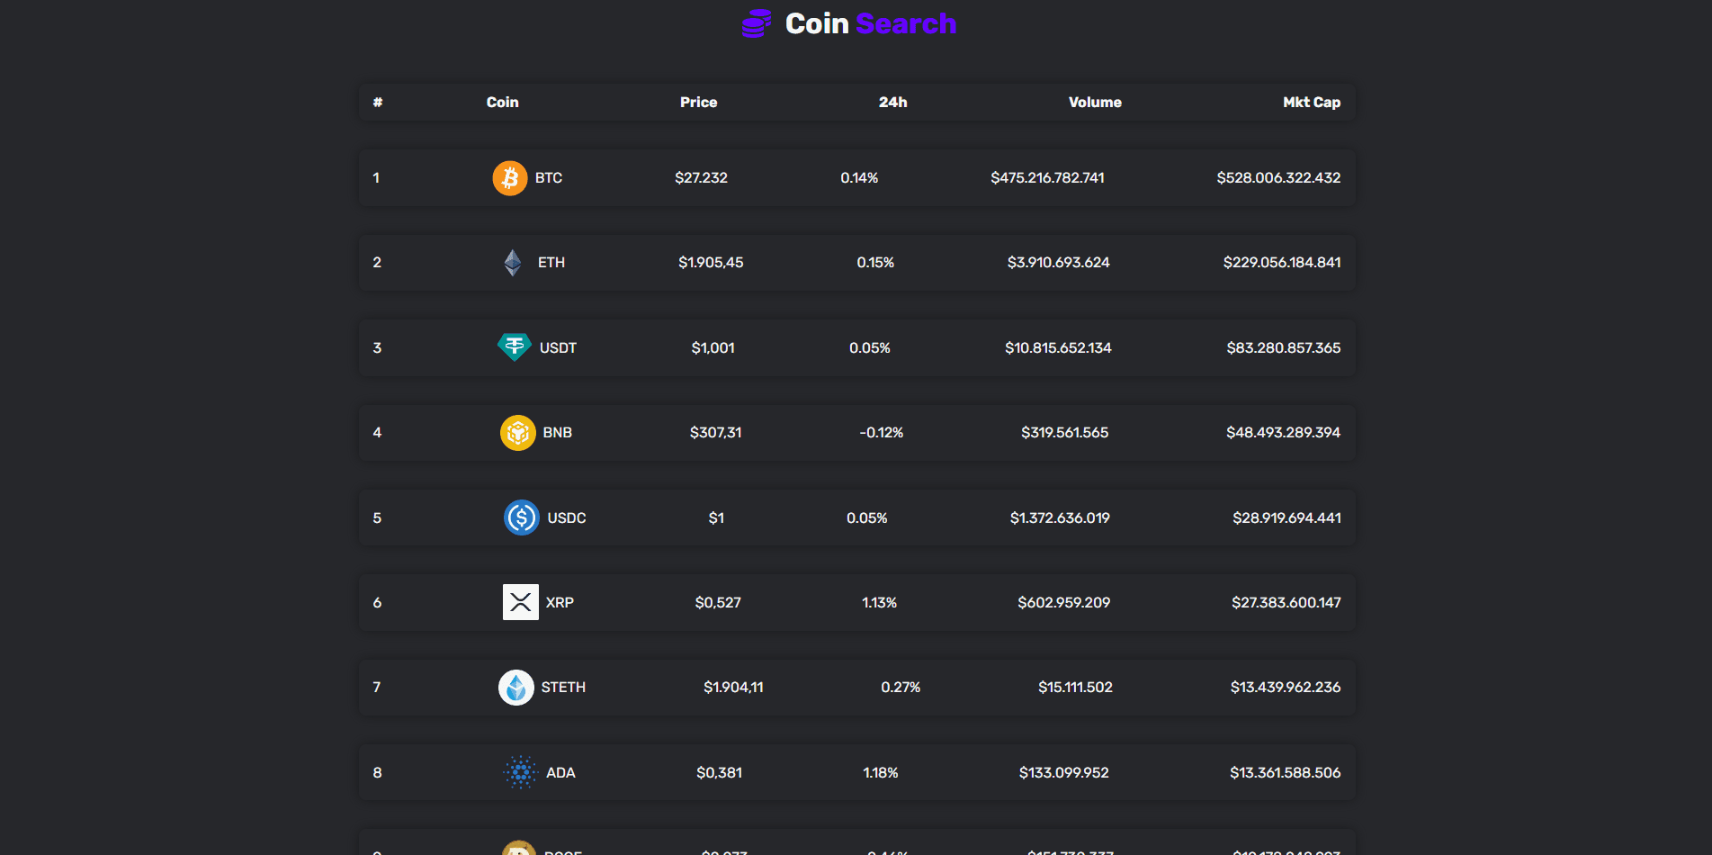Click the 1.13% XRP 24h change

point(880,603)
